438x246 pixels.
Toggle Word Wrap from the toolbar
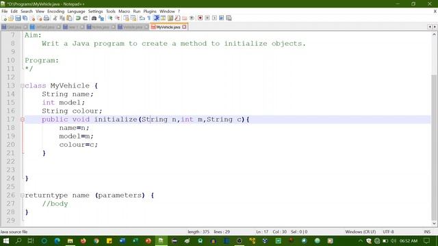pyautogui.click(x=142, y=18)
